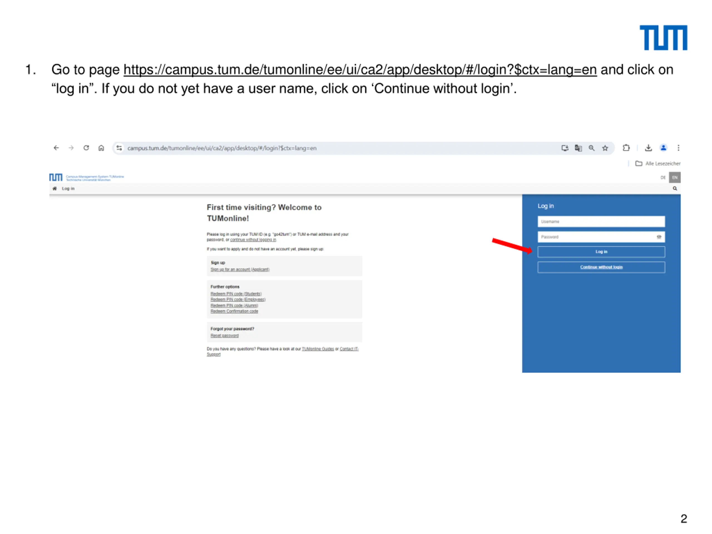Toggle password visibility eye icon
Image resolution: width=712 pixels, height=534 pixels.
click(659, 237)
